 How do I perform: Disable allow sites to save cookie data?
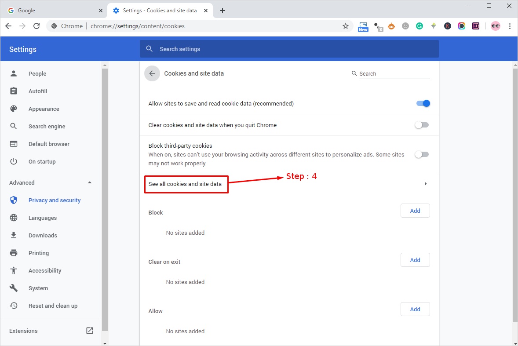click(x=423, y=103)
